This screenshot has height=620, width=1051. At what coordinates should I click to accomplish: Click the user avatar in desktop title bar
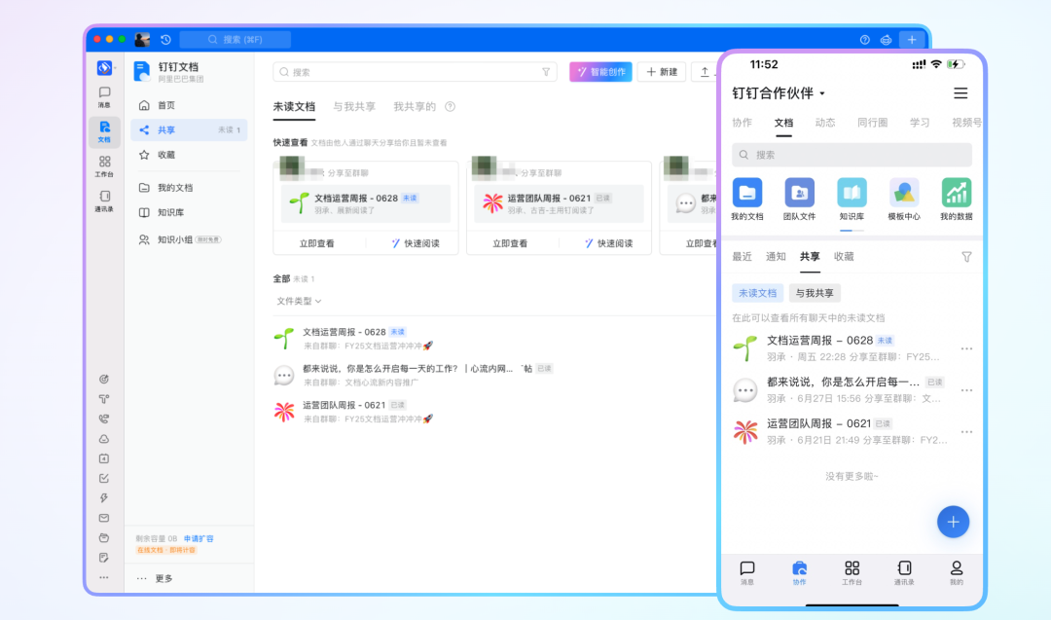(142, 40)
